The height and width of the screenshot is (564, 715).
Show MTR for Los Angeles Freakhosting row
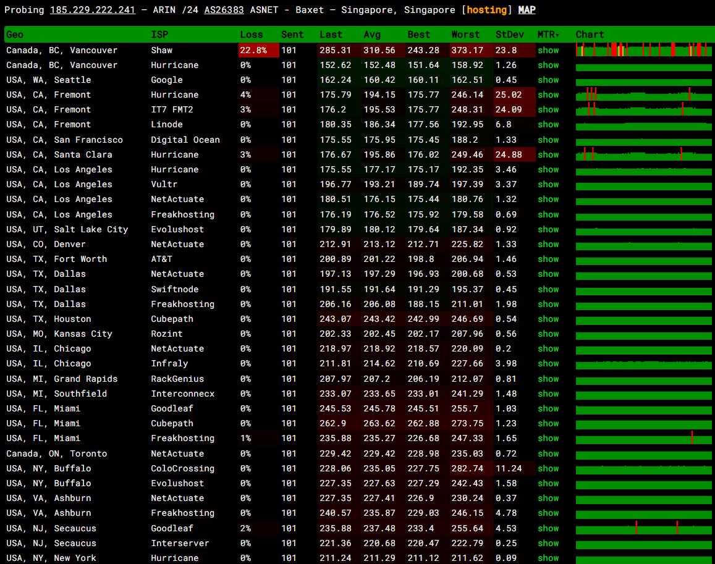[x=548, y=214]
